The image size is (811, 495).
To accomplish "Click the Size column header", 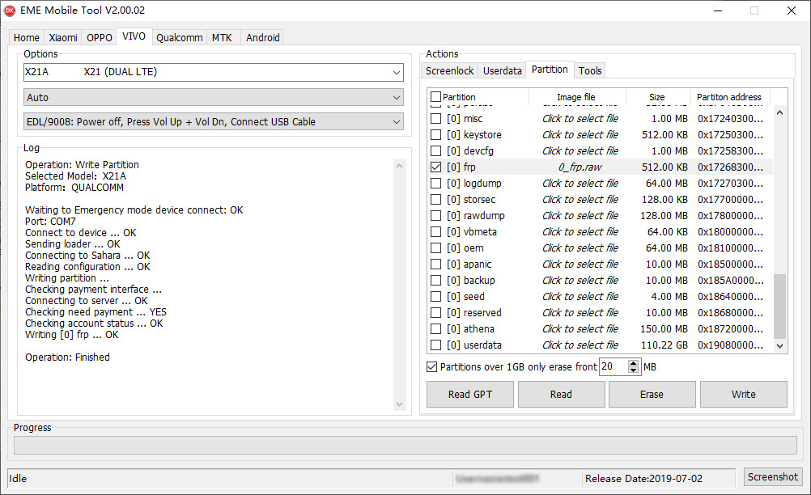I will [x=657, y=97].
